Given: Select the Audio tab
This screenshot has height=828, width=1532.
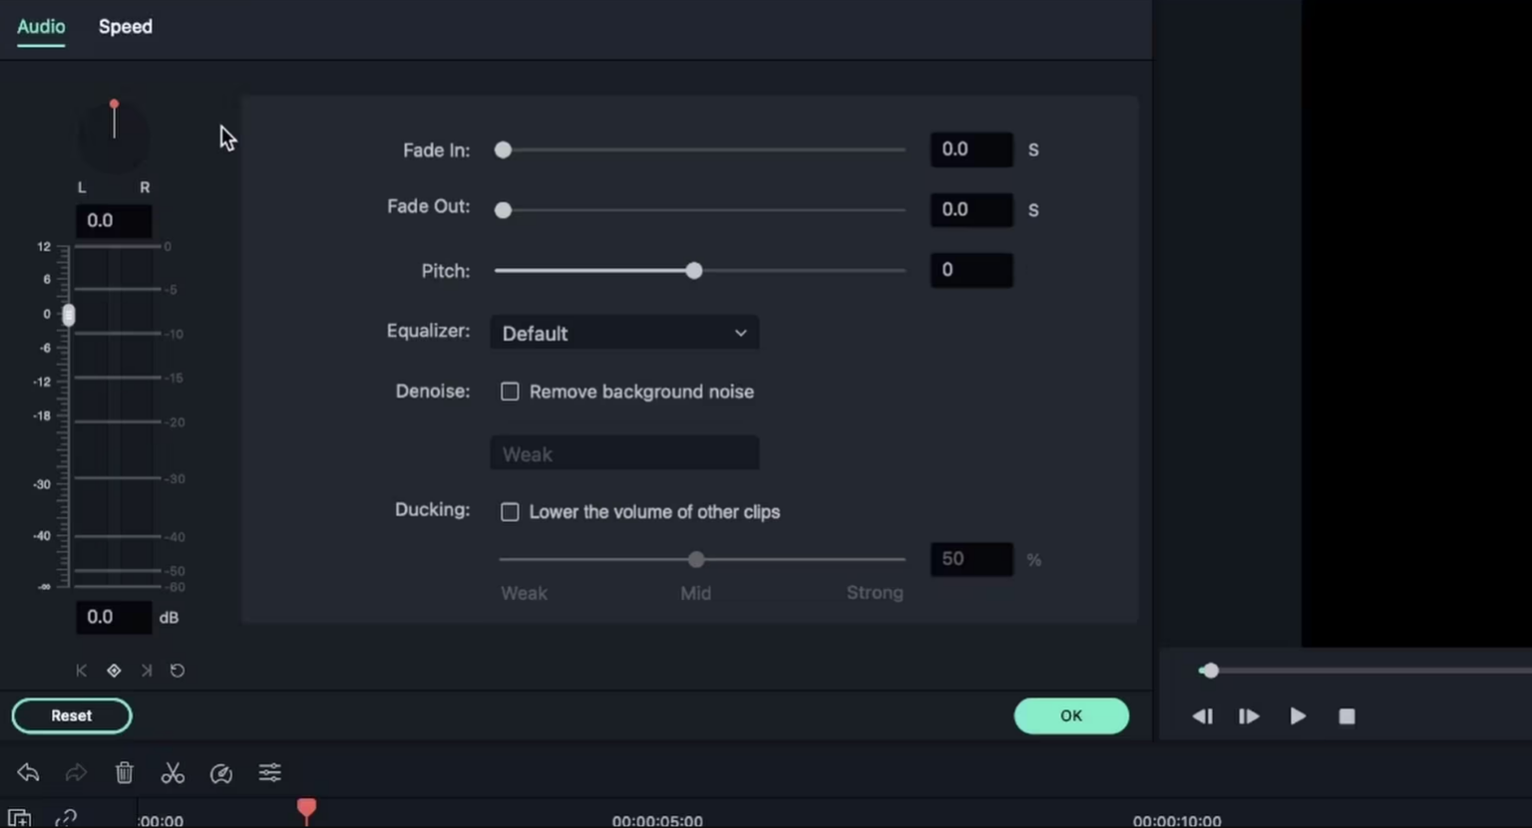Looking at the screenshot, I should pyautogui.click(x=41, y=27).
